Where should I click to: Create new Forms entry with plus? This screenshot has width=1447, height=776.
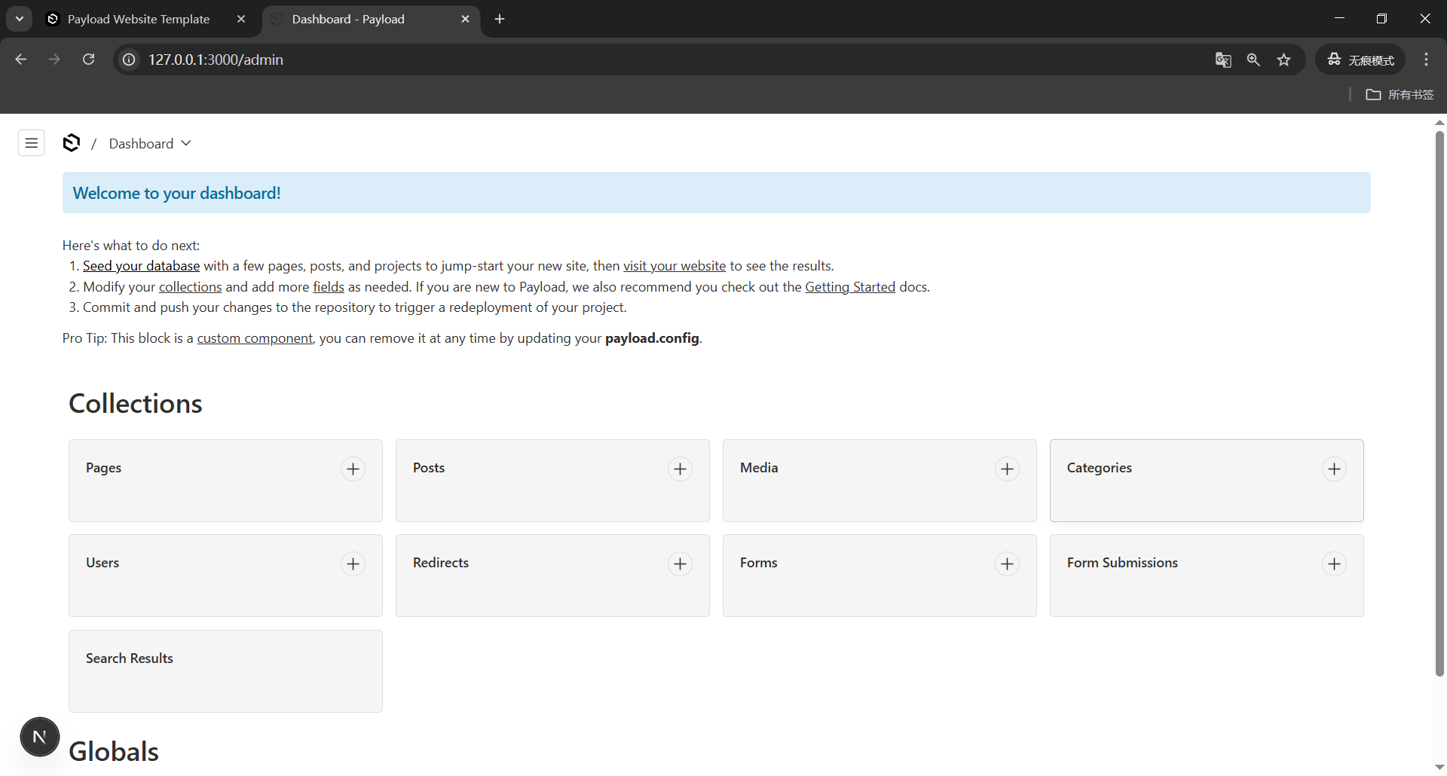click(1007, 564)
